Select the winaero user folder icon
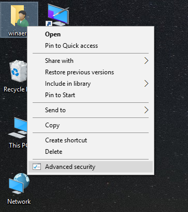 pyautogui.click(x=20, y=16)
